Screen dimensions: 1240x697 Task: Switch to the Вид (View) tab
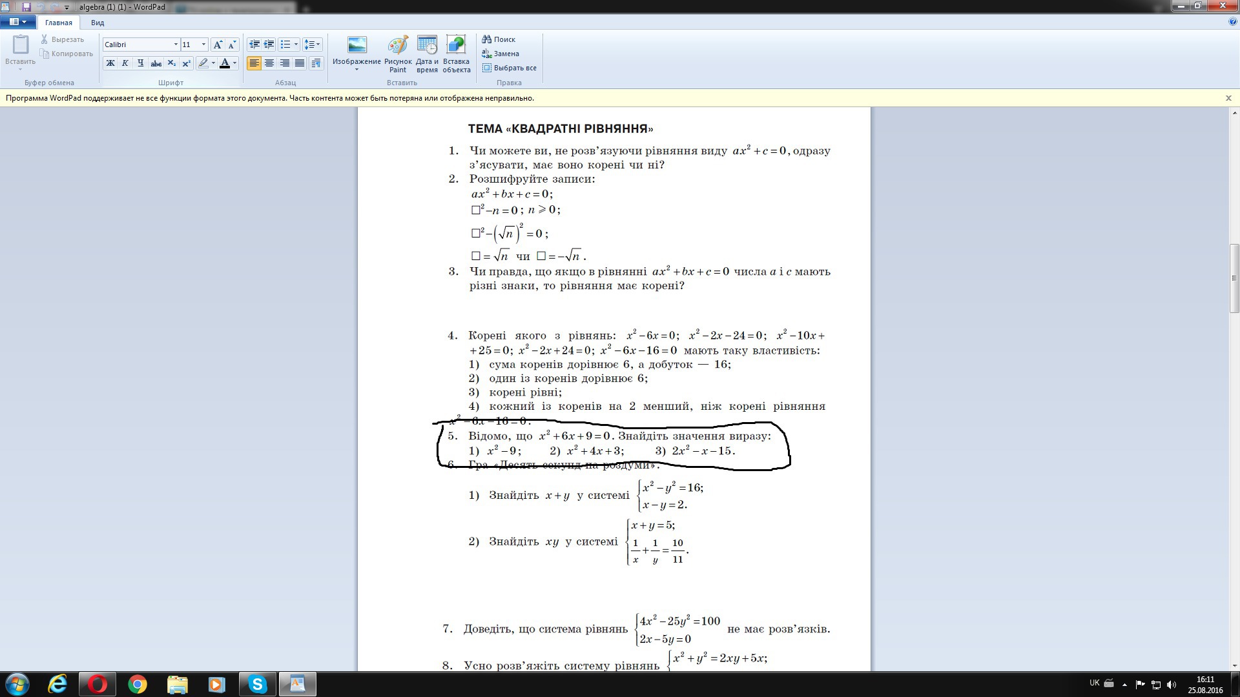tap(98, 23)
